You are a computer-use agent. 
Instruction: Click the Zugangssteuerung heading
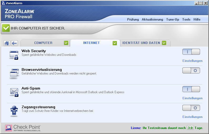click(38, 107)
